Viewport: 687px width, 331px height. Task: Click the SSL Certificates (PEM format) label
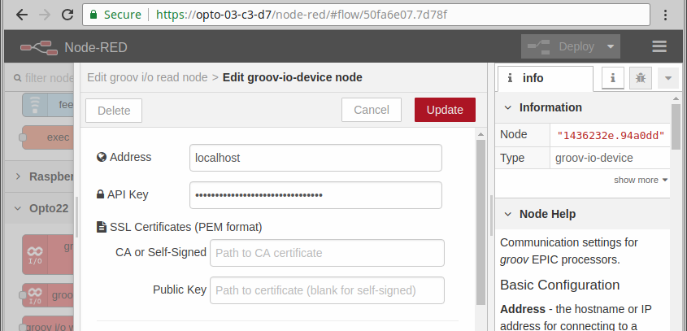tap(185, 227)
